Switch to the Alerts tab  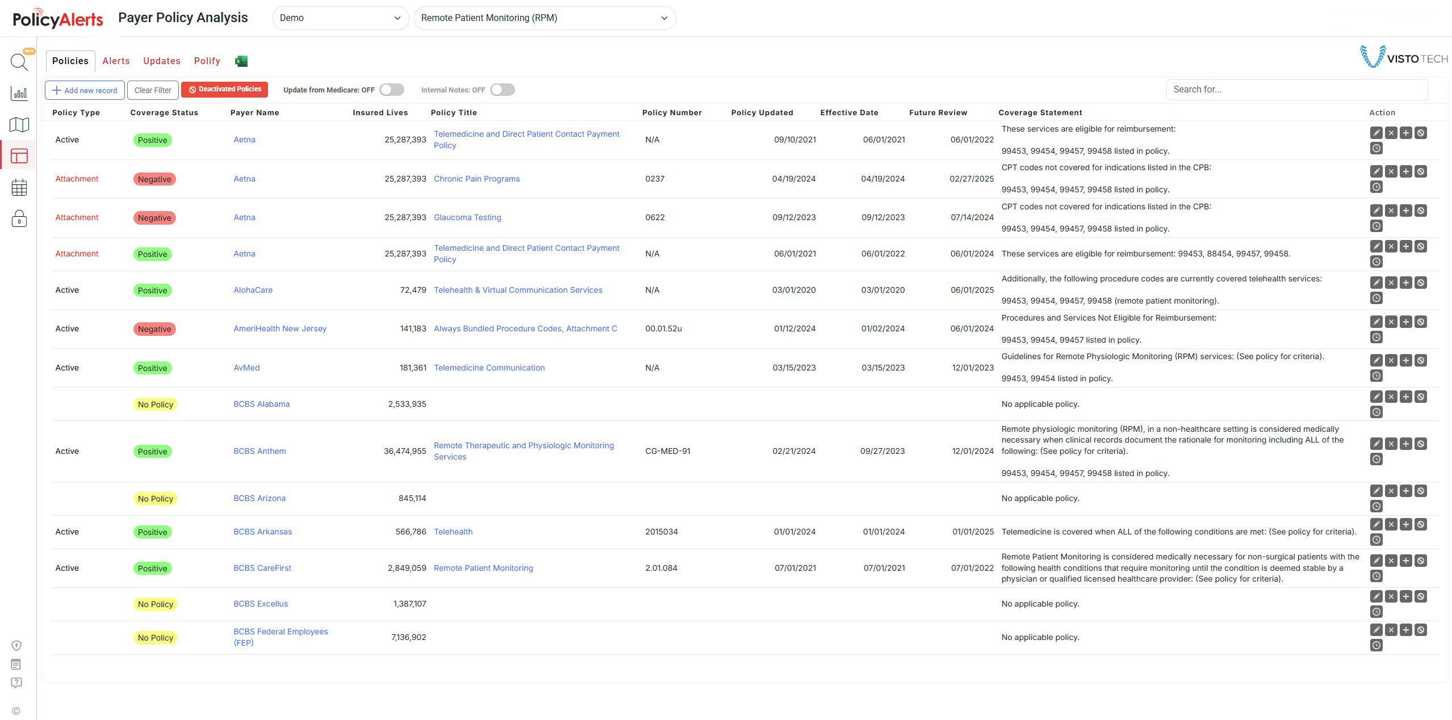click(116, 61)
